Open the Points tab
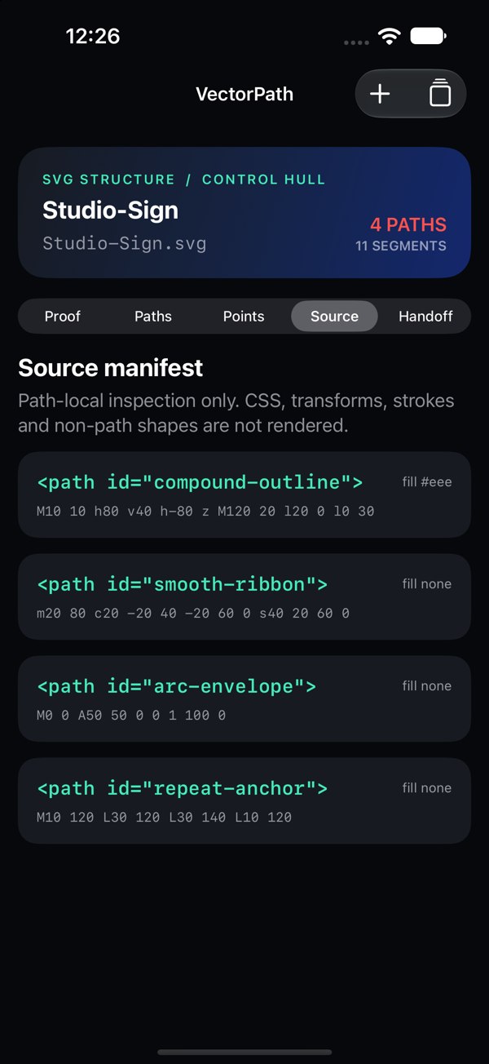489x1064 pixels. pyautogui.click(x=244, y=317)
